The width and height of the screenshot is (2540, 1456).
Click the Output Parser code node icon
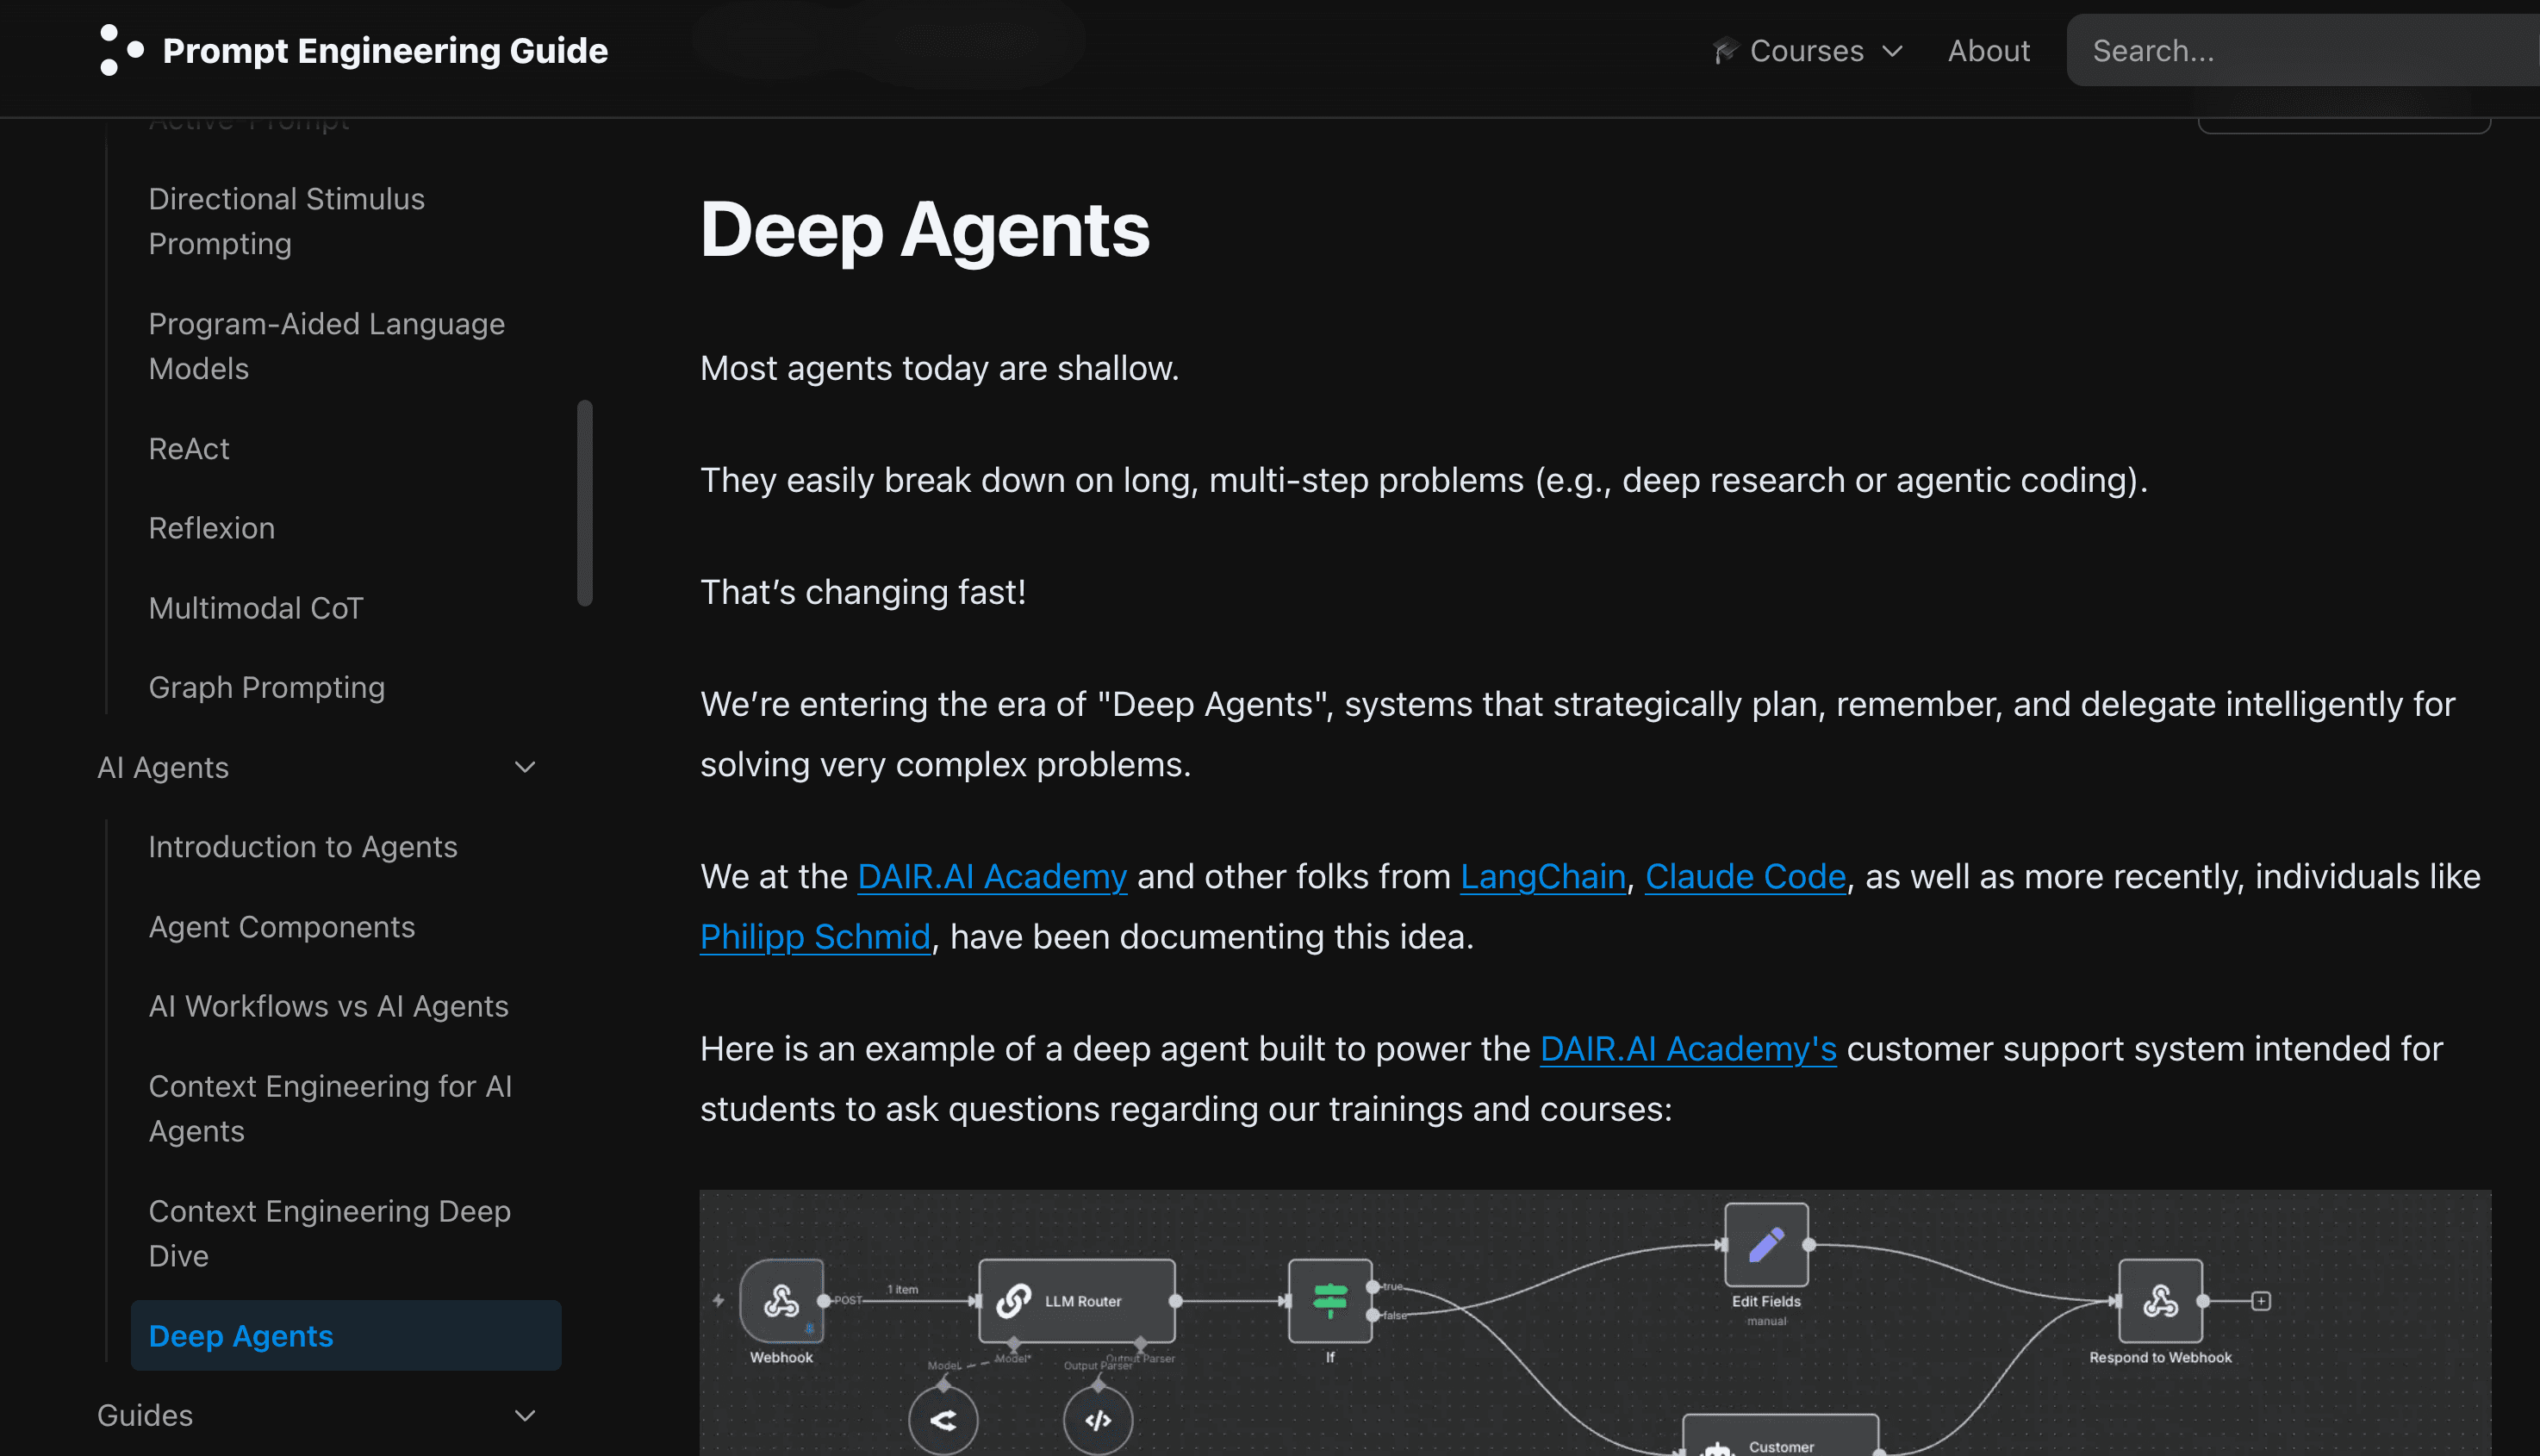point(1098,1420)
